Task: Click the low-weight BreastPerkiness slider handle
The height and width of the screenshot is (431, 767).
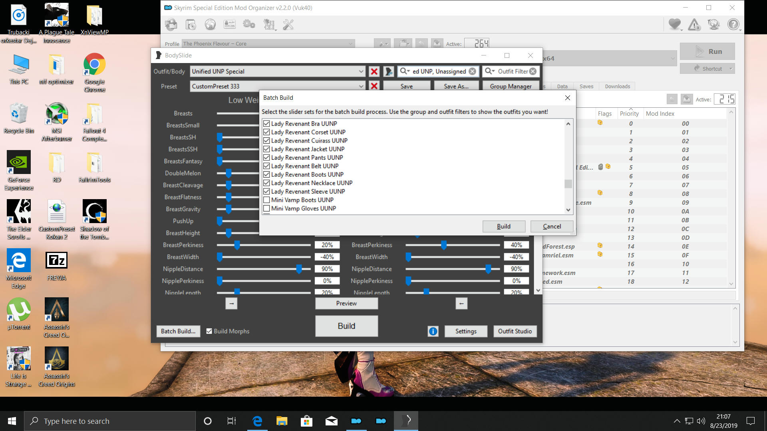Action: click(x=237, y=245)
